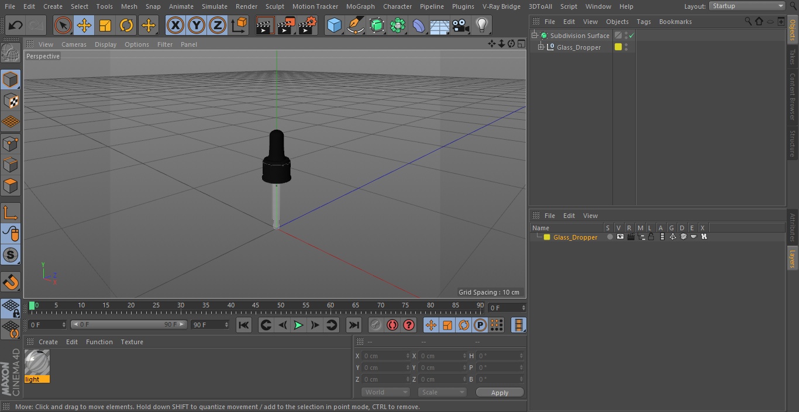Step the end frame 90 F field
The height and width of the screenshot is (412, 799).
210,324
